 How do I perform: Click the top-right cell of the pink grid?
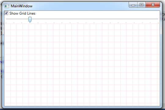click(159, 27)
